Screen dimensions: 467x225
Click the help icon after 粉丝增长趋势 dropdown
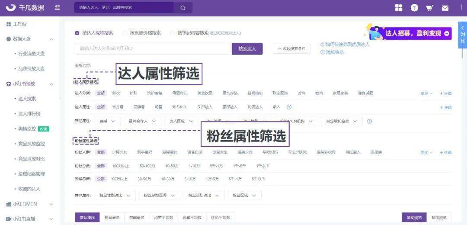point(370,121)
